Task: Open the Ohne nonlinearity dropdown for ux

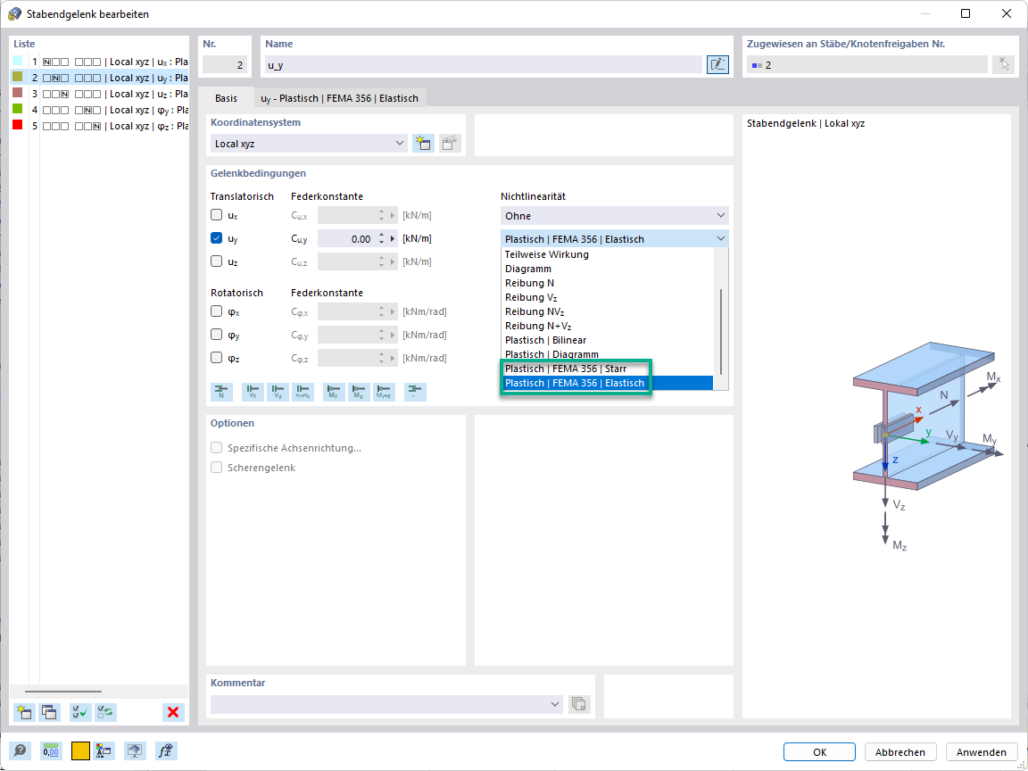Action: click(614, 216)
